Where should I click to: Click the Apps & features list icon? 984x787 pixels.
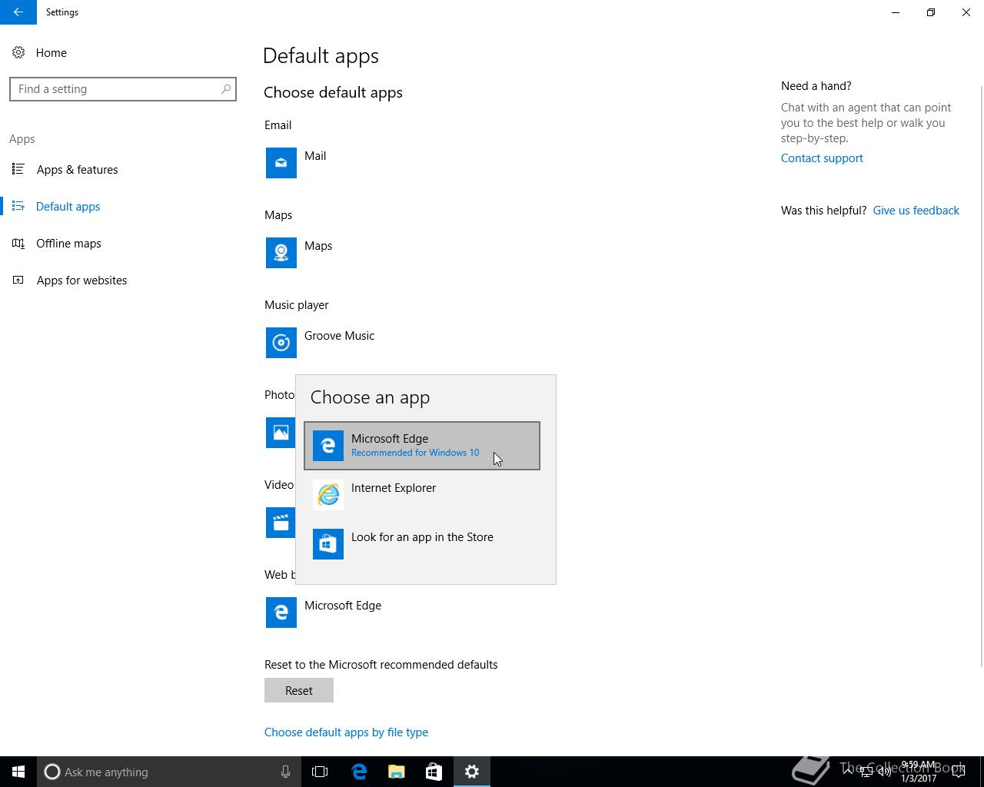tap(18, 169)
